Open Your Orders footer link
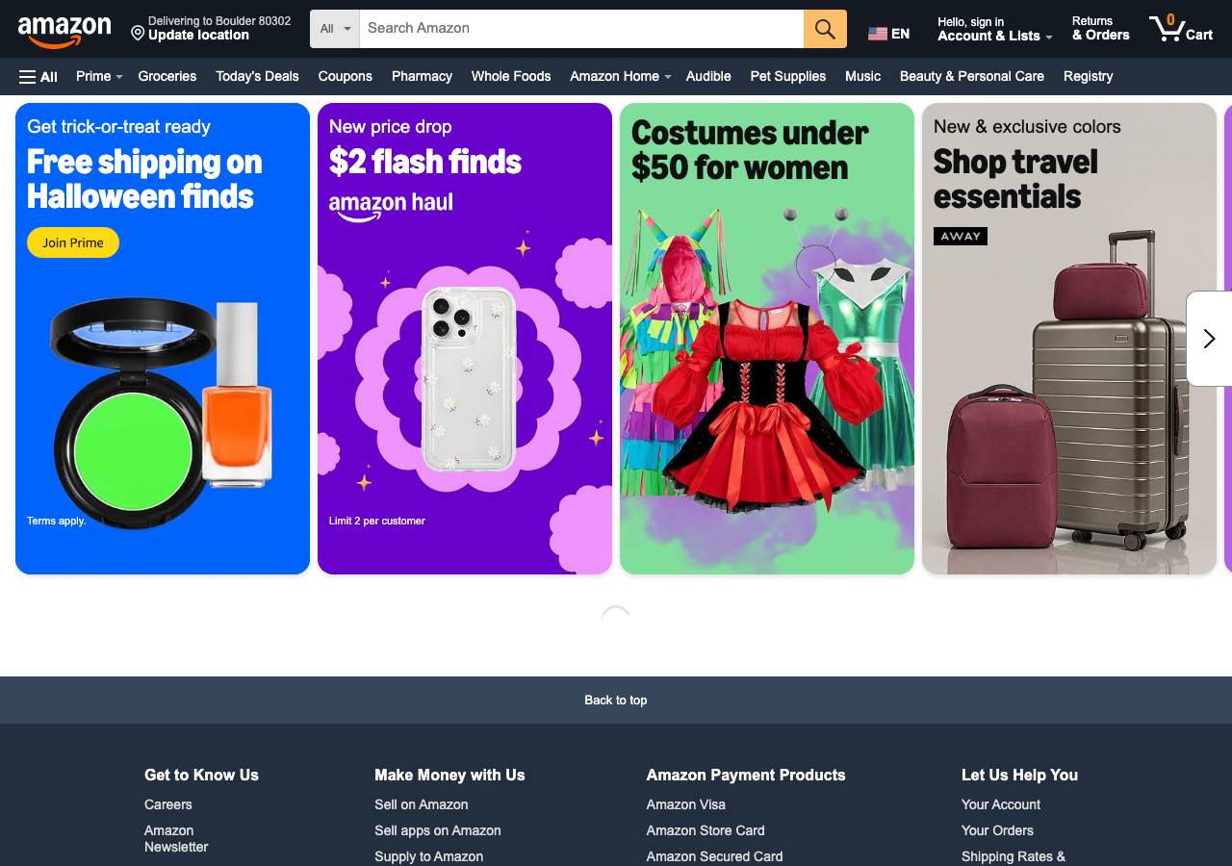The height and width of the screenshot is (866, 1232). [x=997, y=830]
